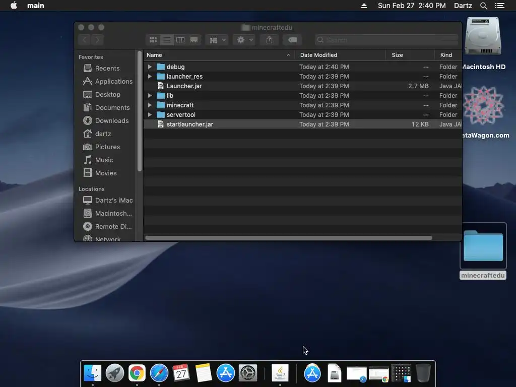
Task: Click the Java app icon in Dock
Action: [x=280, y=373]
